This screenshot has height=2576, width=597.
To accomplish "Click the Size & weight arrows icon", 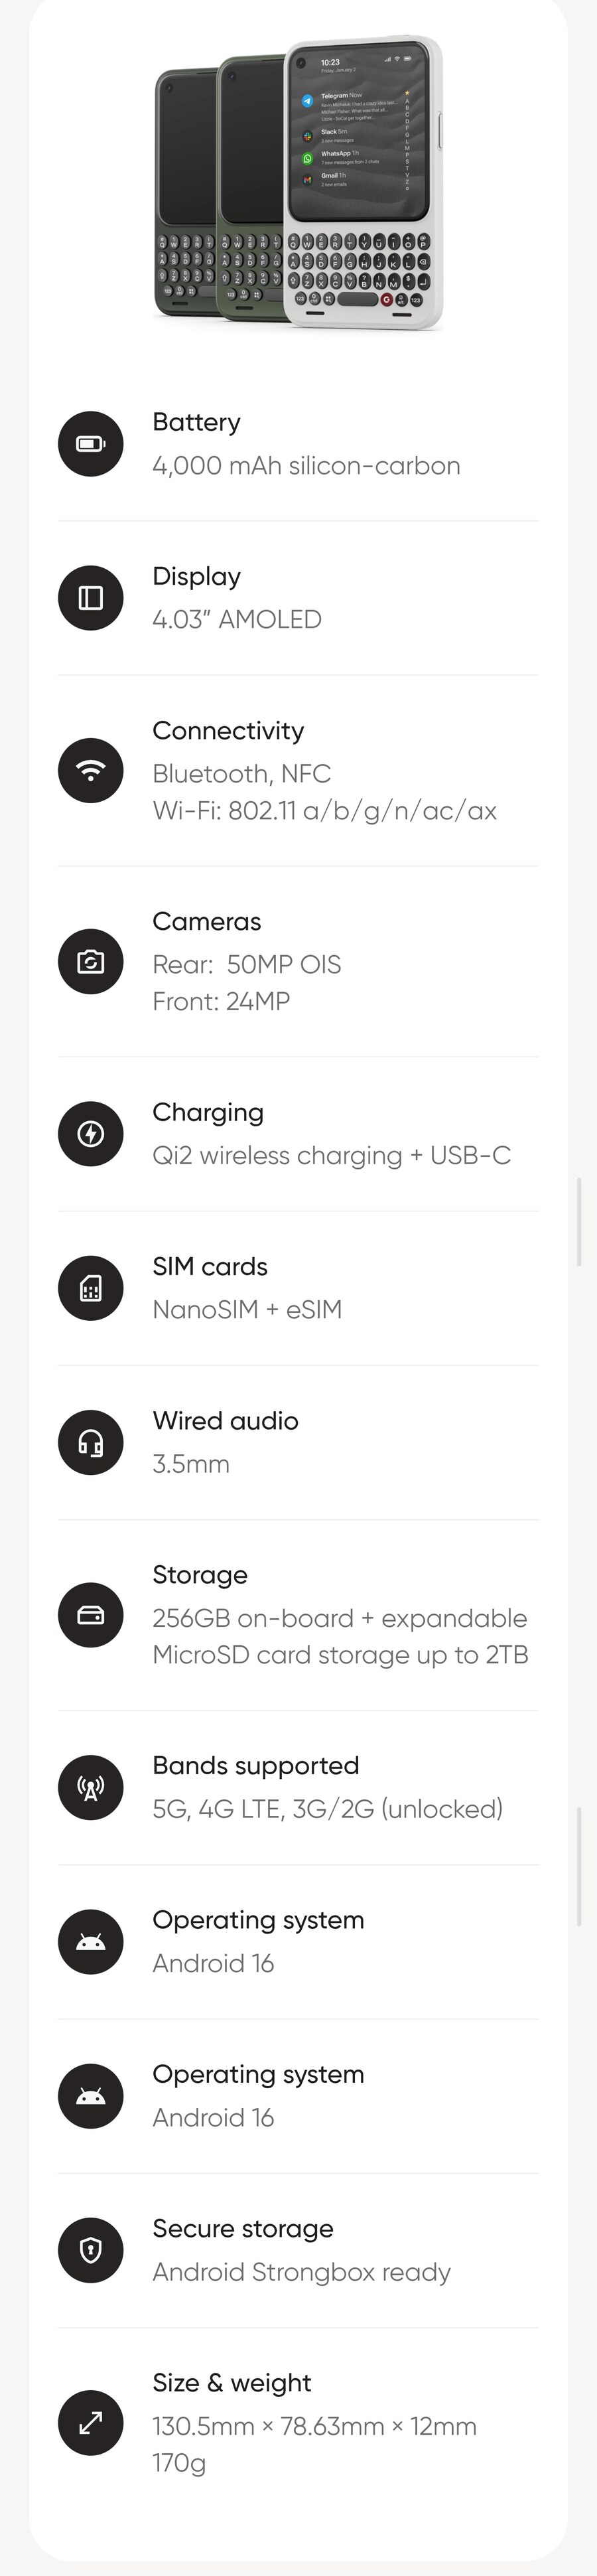I will coord(90,2423).
